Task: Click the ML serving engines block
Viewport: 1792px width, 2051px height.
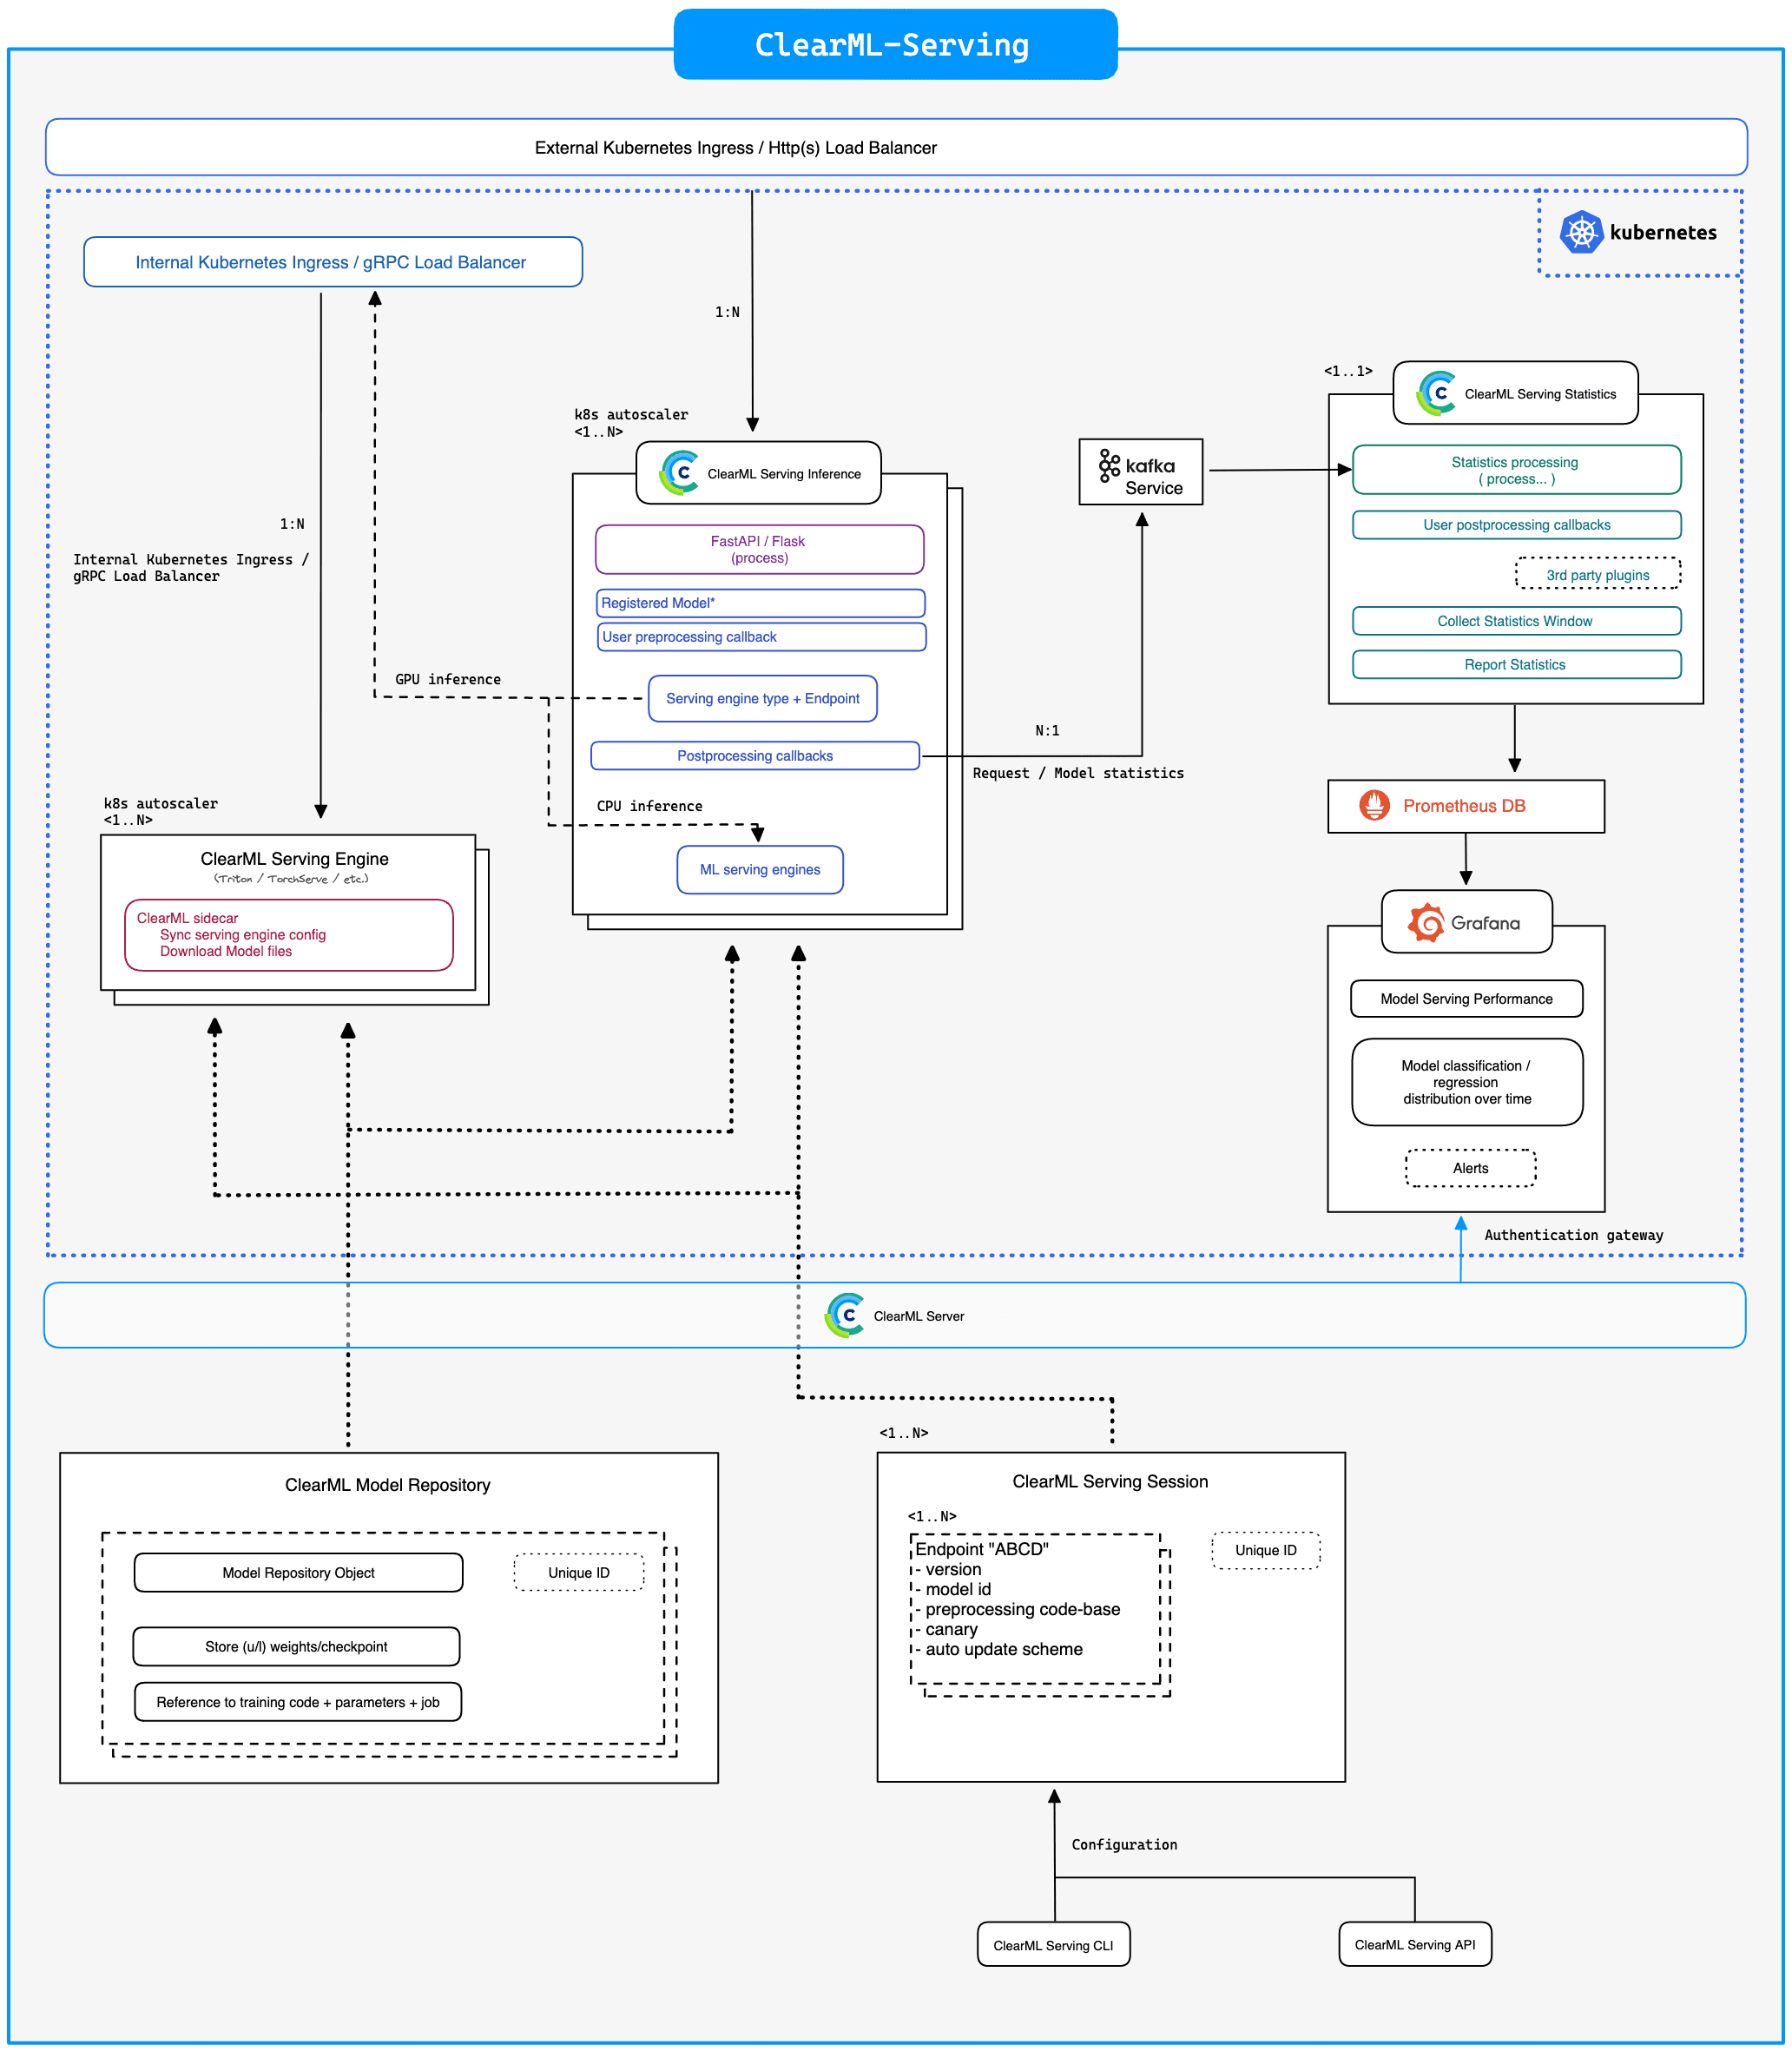Action: [x=760, y=869]
